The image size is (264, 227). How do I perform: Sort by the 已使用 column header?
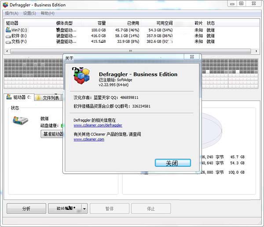point(133,23)
